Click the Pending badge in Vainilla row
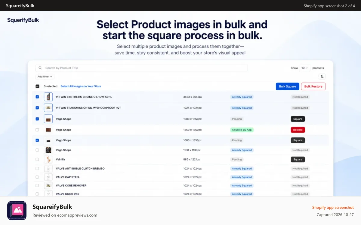This screenshot has height=225, width=361. pos(237,159)
